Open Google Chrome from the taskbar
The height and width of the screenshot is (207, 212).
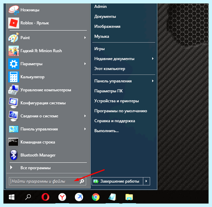pos(96,197)
